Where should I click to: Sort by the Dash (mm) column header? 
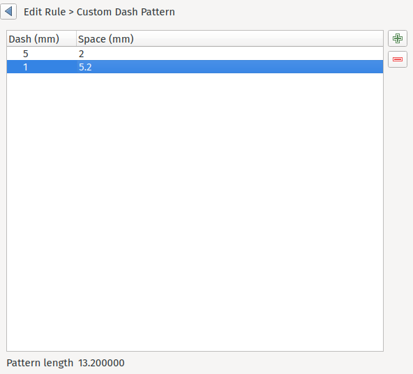(x=42, y=39)
